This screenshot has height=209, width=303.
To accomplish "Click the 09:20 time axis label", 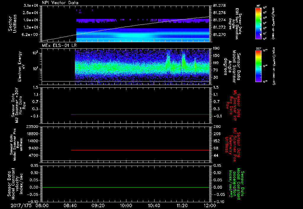I will pyautogui.click(x=98, y=205).
